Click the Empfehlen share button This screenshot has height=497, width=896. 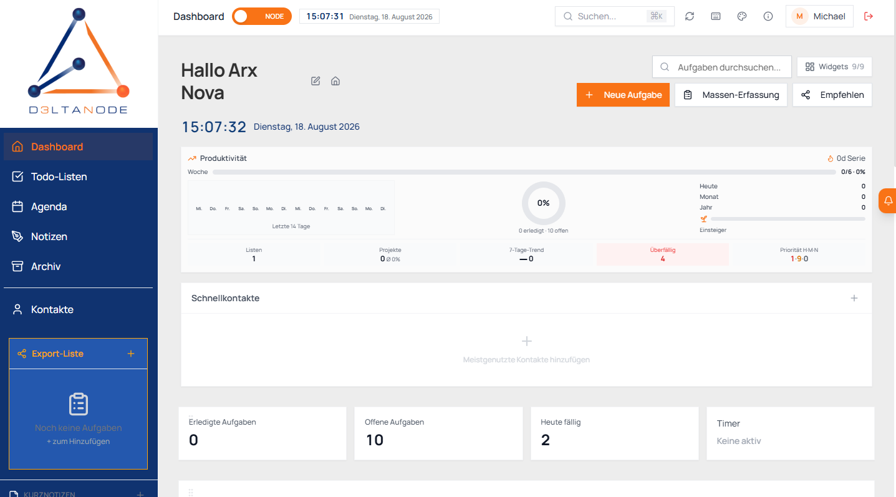(832, 95)
